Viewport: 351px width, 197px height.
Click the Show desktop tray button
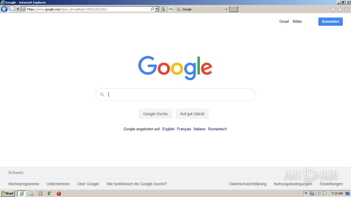coord(348,193)
